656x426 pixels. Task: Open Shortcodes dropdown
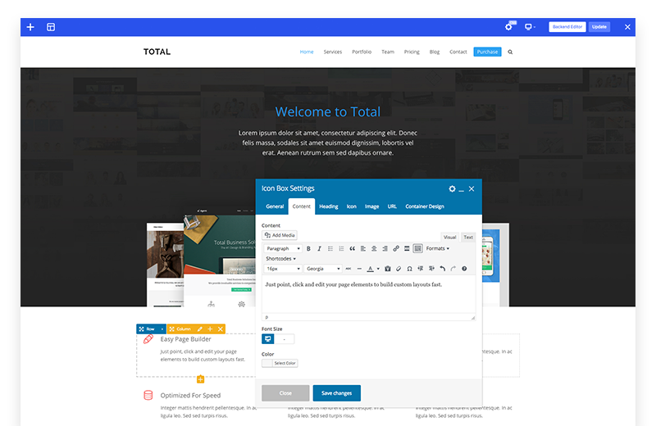(x=280, y=258)
